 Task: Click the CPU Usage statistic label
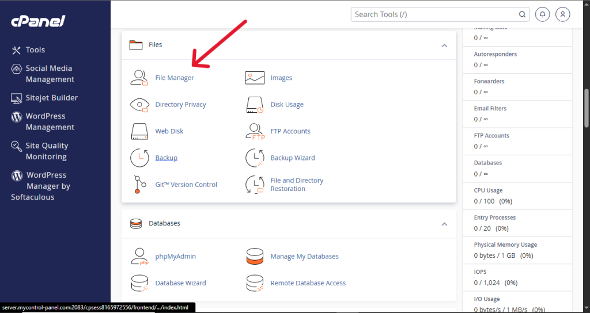[489, 190]
